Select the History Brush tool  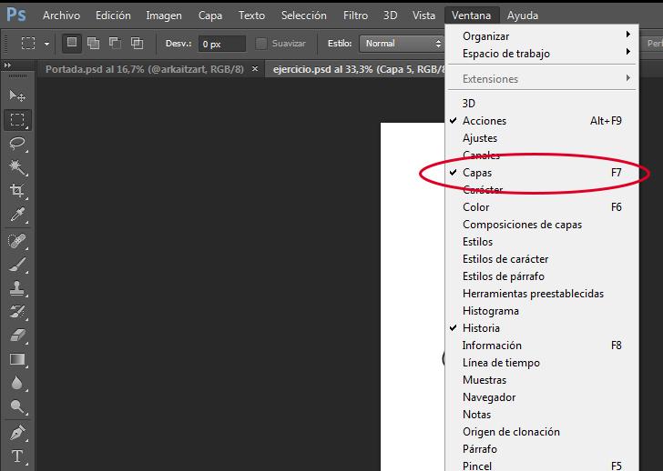coord(17,312)
